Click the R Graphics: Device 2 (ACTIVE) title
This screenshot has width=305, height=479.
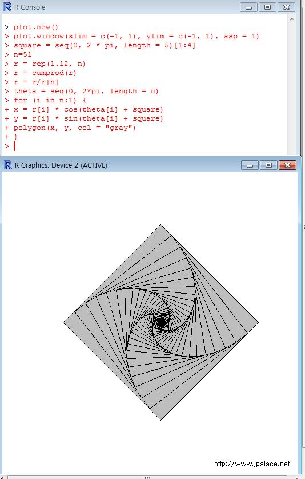click(x=61, y=165)
